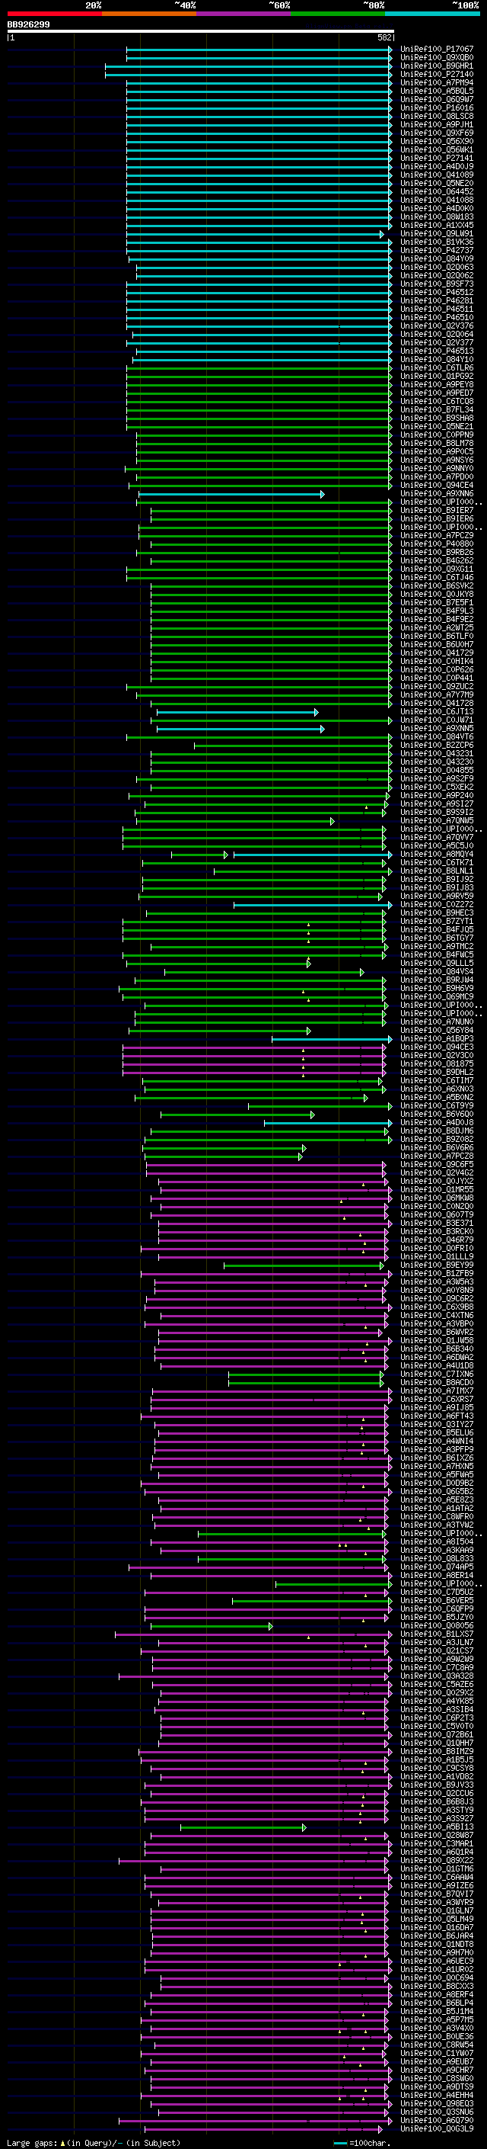Viewport: 487px width, 2149px height.
Task: Open the UniRef100_A9RV59 label
Action: pos(437,896)
